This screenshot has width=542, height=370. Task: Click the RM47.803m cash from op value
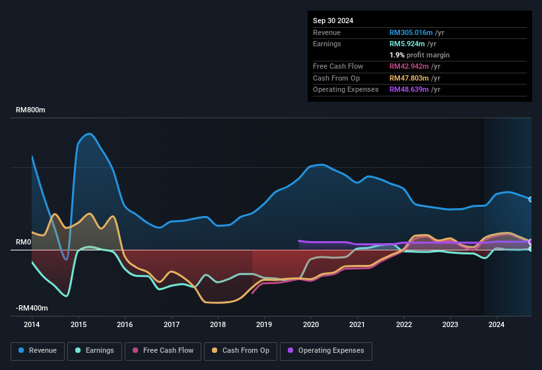[x=409, y=78]
